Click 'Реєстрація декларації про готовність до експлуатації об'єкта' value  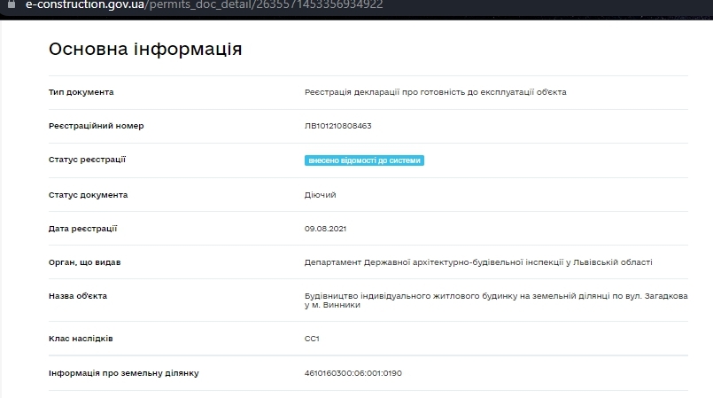point(435,92)
